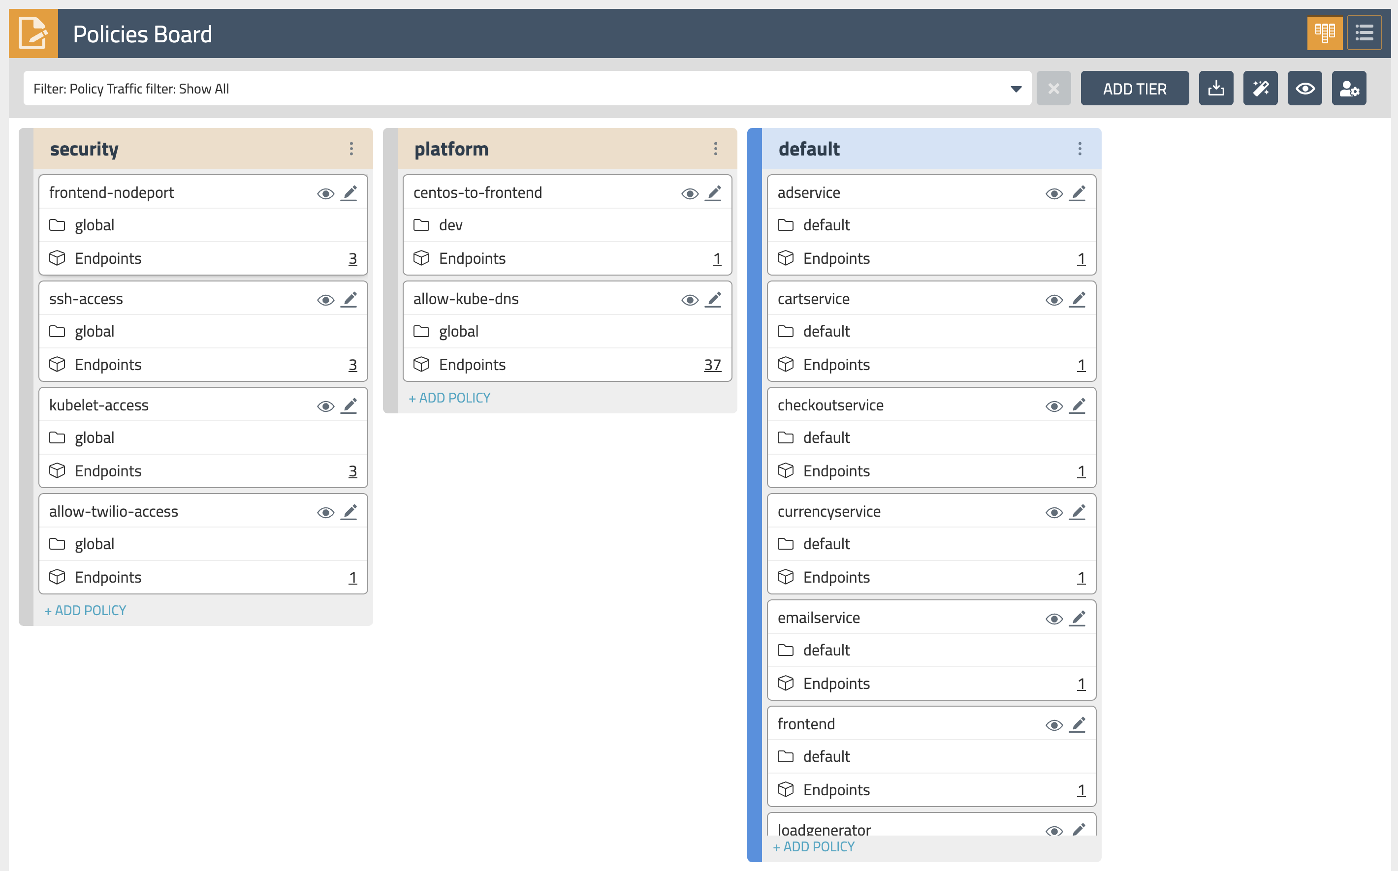Open the Policy Traffic filter dropdown arrow
Viewport: 1398px width, 871px height.
click(x=1016, y=89)
